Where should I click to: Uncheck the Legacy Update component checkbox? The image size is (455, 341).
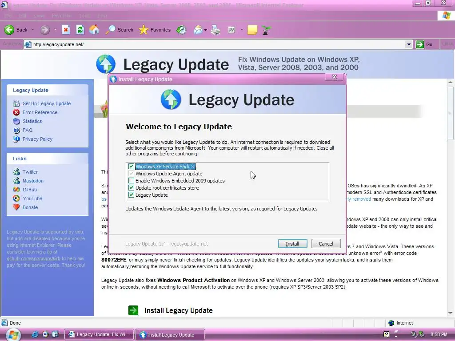click(131, 195)
